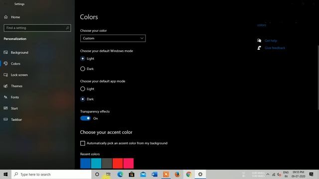Image resolution: width=319 pixels, height=179 pixels.
Task: Select Dark for default app mode
Action: pos(83,99)
